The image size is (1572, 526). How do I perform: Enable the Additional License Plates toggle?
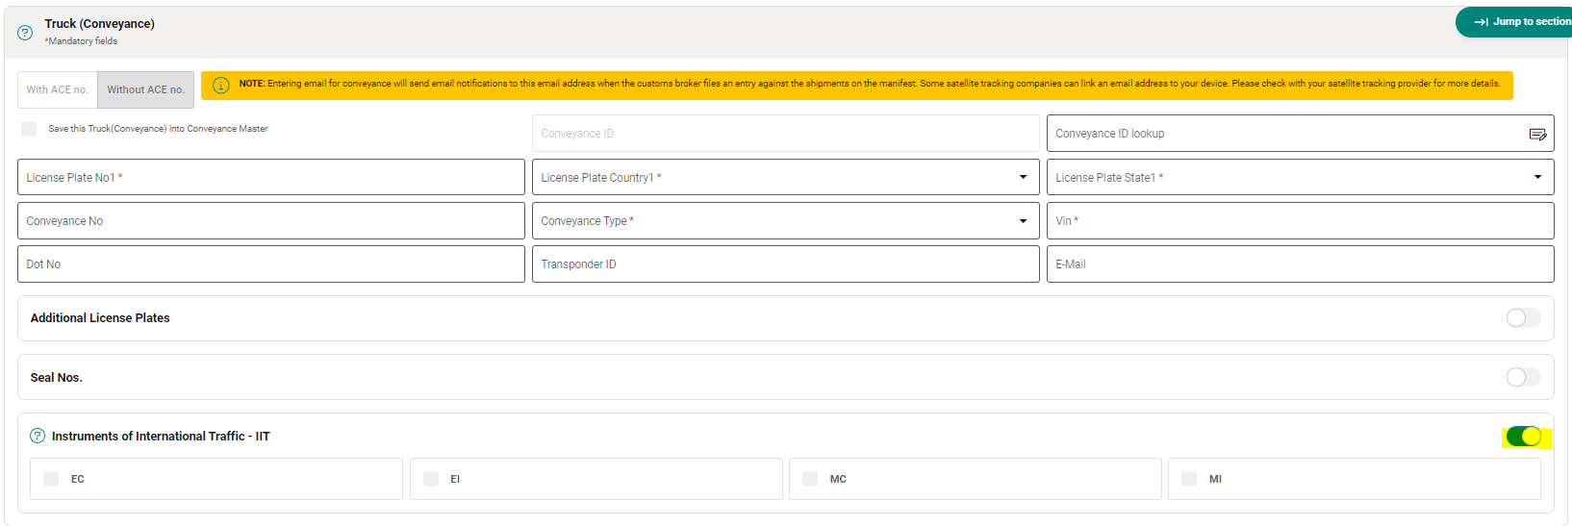[1523, 318]
